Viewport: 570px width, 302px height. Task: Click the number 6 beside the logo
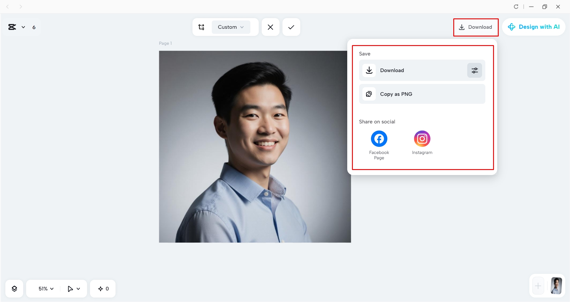tap(34, 27)
